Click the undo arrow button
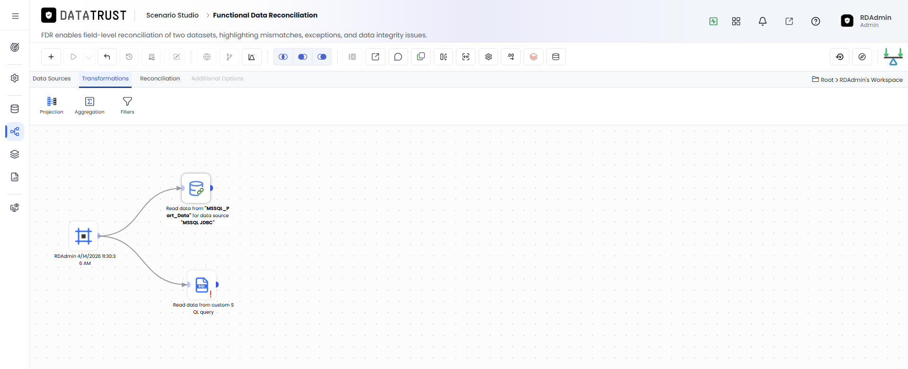The width and height of the screenshot is (908, 369). (107, 57)
